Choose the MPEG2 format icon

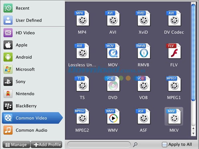[82, 116]
